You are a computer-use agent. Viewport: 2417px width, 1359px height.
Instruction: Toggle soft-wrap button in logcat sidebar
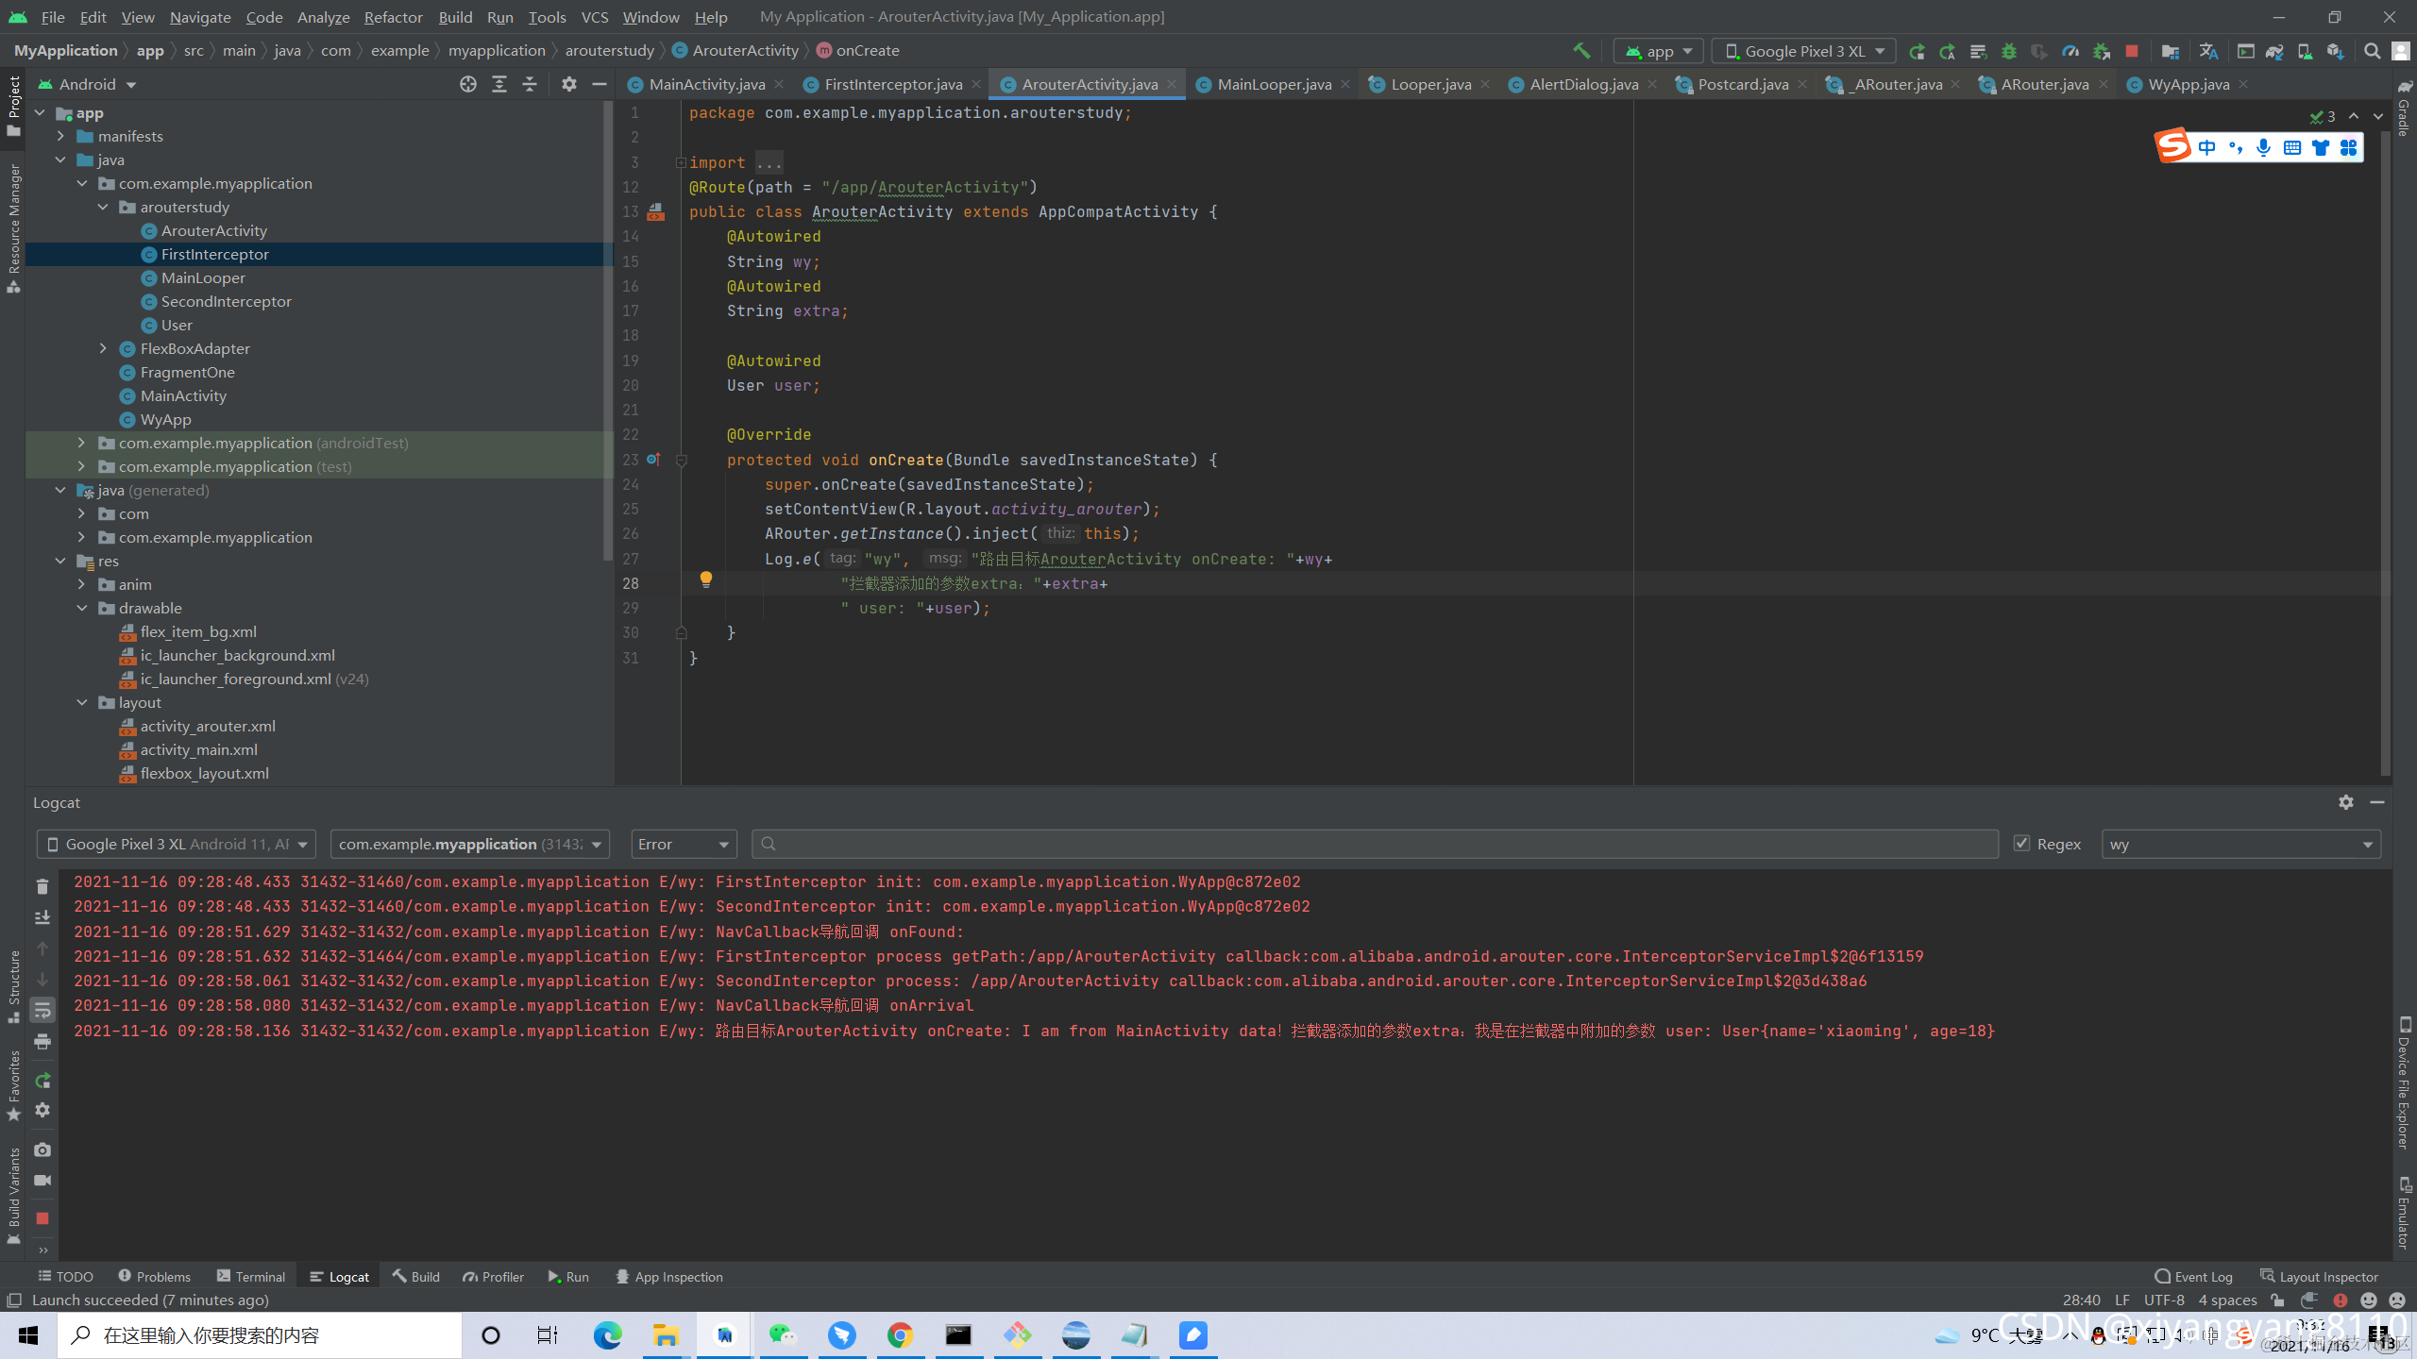[x=42, y=1011]
